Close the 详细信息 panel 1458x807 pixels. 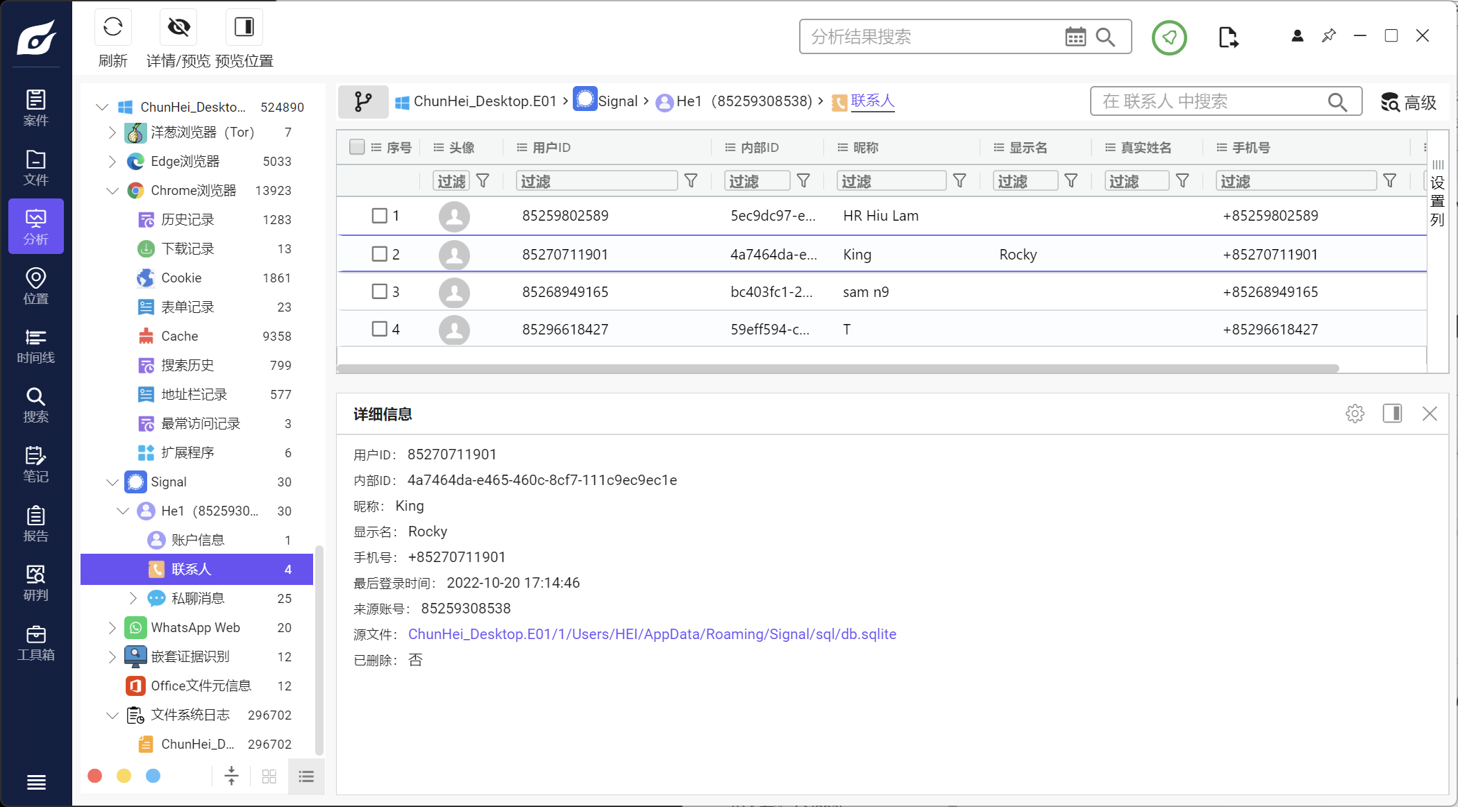click(x=1430, y=414)
